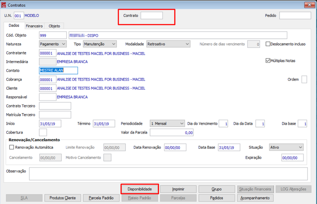Click the Início date field
317x204 pixels.
coord(50,123)
